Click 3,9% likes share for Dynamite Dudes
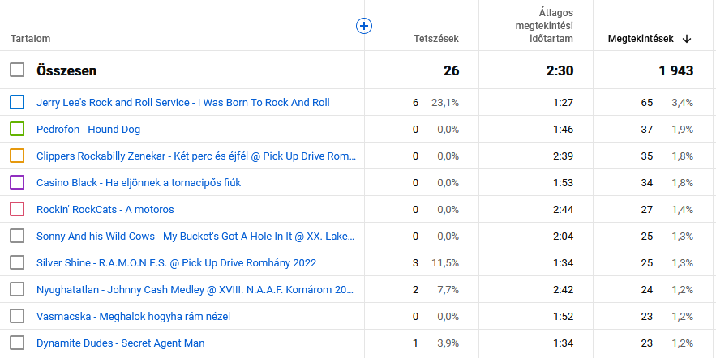The image size is (716, 358). coord(448,343)
